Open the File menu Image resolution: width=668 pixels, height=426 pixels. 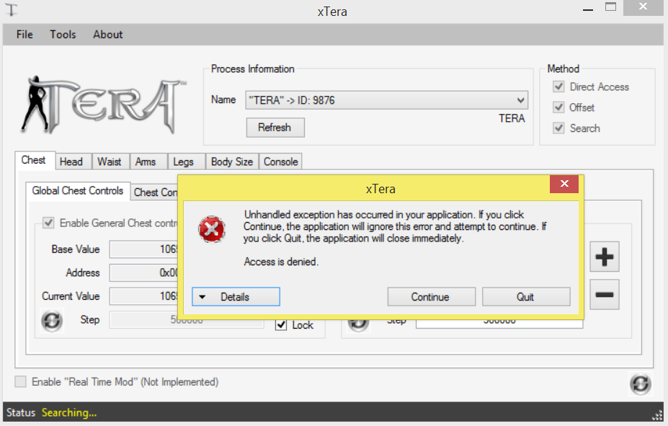pyautogui.click(x=25, y=35)
